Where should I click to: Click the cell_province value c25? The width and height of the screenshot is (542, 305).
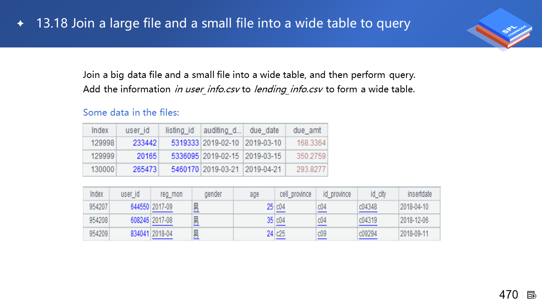(x=280, y=234)
